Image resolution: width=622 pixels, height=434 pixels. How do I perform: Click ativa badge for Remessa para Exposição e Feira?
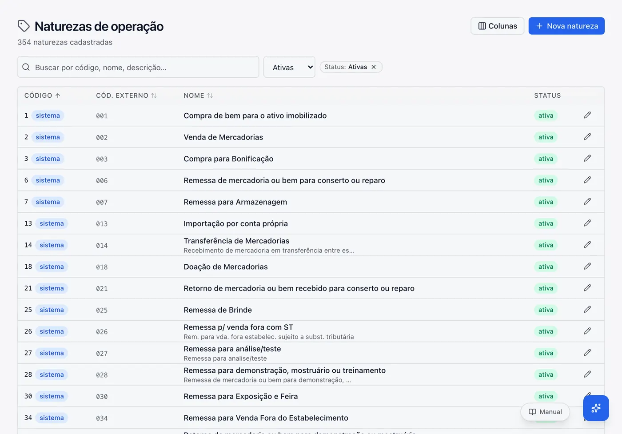[546, 396]
